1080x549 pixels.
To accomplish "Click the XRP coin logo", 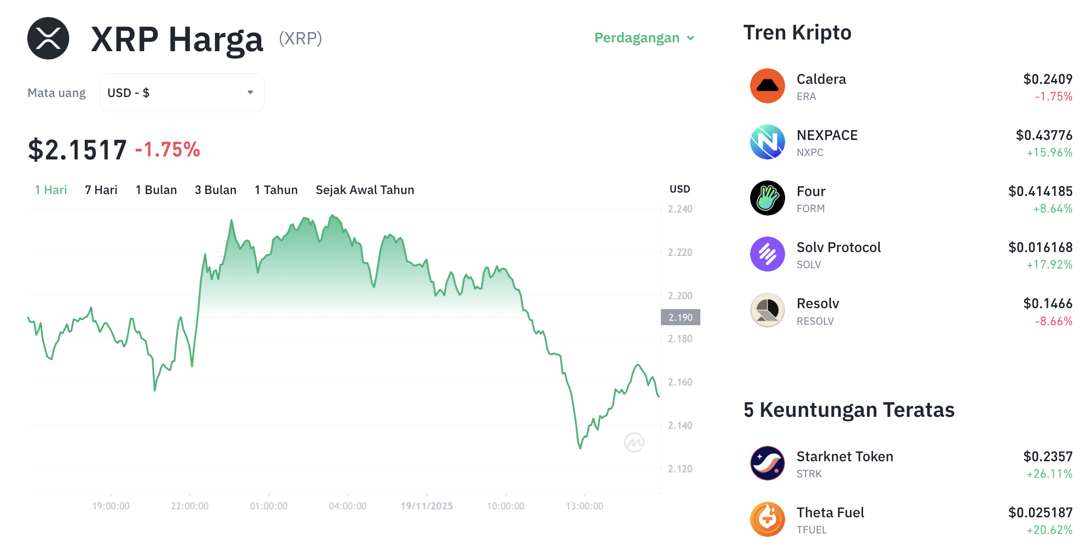I will pos(48,38).
